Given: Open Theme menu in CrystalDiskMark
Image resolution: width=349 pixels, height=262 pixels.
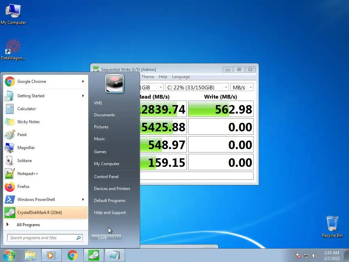Looking at the screenshot, I should (148, 77).
